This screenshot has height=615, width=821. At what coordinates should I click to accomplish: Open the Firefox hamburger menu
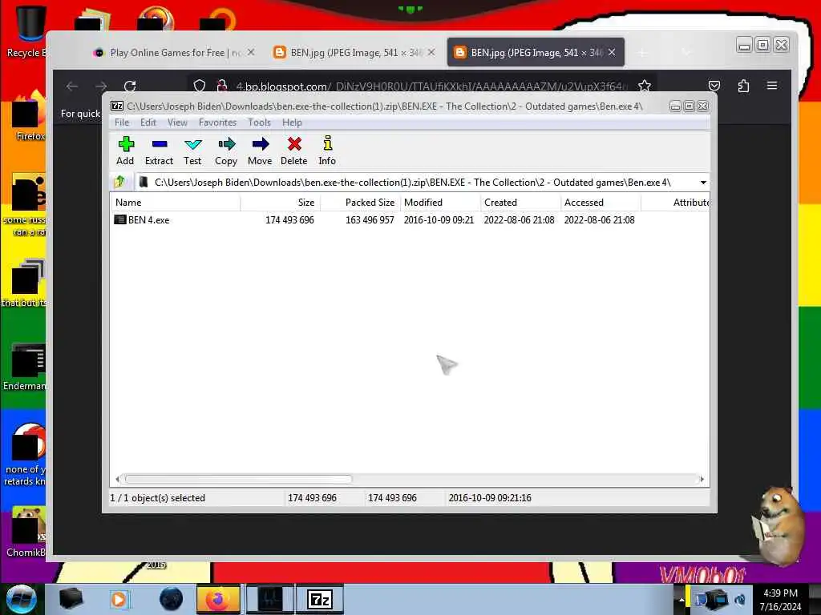click(772, 85)
